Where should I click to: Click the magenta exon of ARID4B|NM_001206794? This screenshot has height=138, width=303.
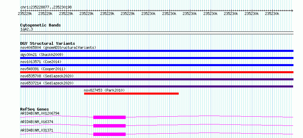[109, 117]
